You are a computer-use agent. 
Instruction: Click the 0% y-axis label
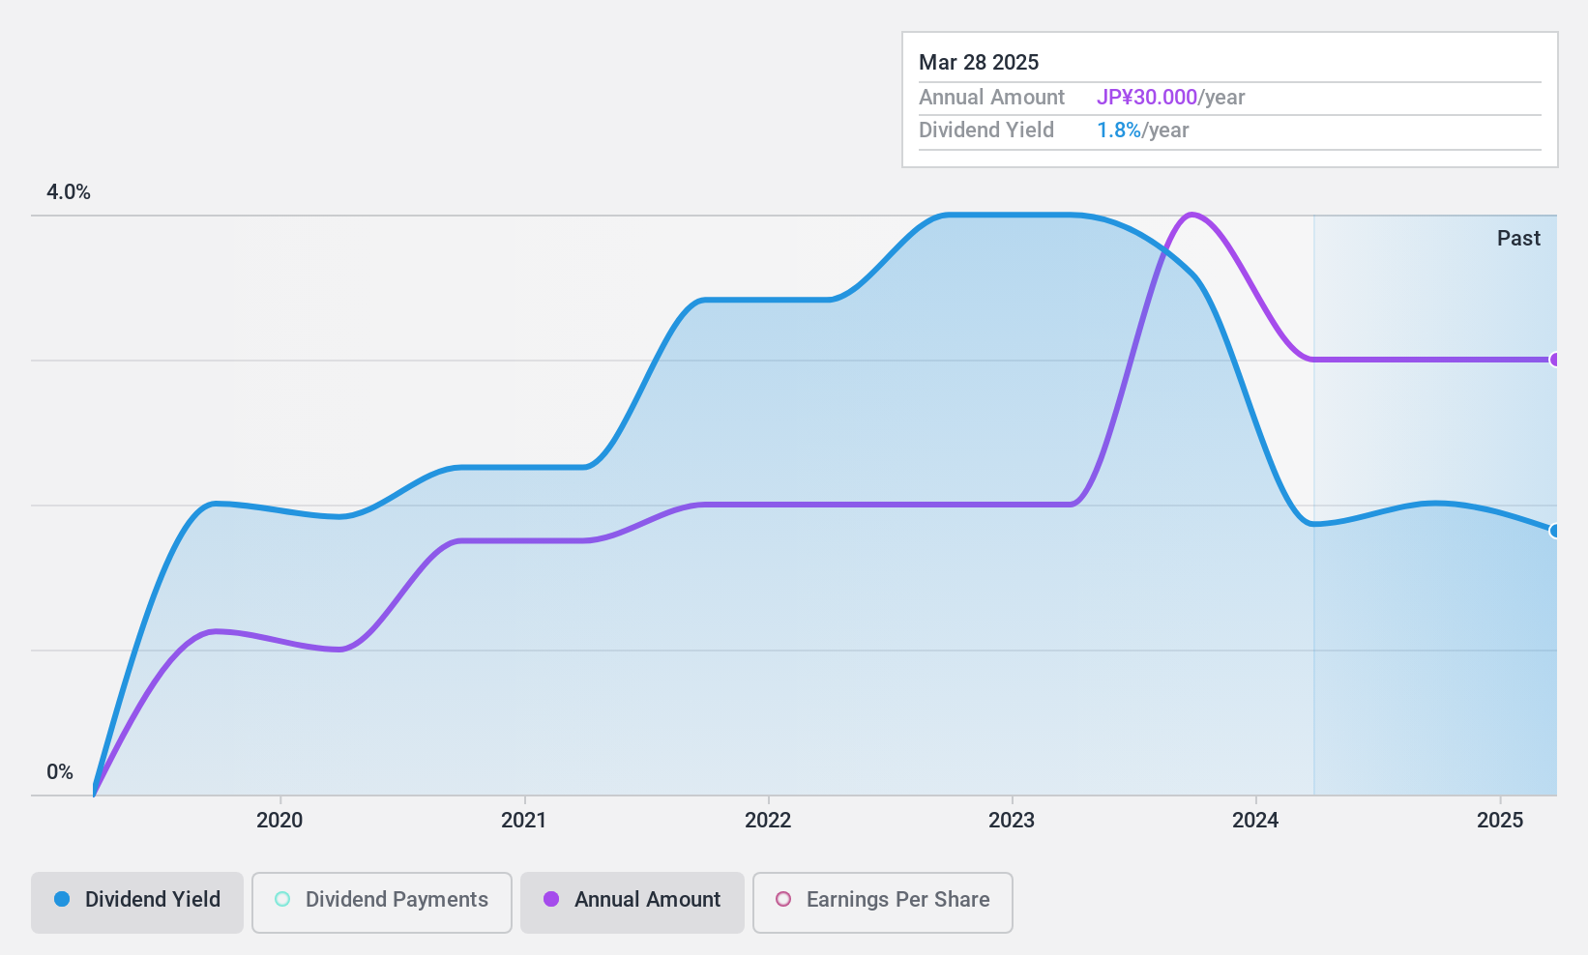point(60,772)
